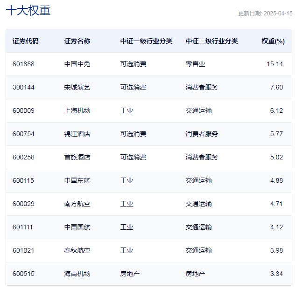
Task: Click weight value 4.12
Action: click(276, 227)
